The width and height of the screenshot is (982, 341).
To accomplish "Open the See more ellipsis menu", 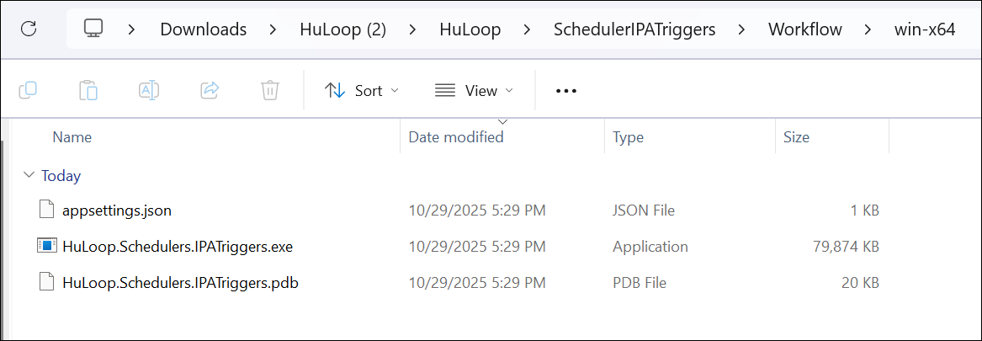I will coord(566,91).
